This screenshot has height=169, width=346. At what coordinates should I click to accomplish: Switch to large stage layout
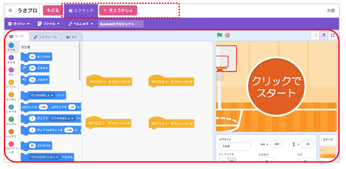point(323,35)
